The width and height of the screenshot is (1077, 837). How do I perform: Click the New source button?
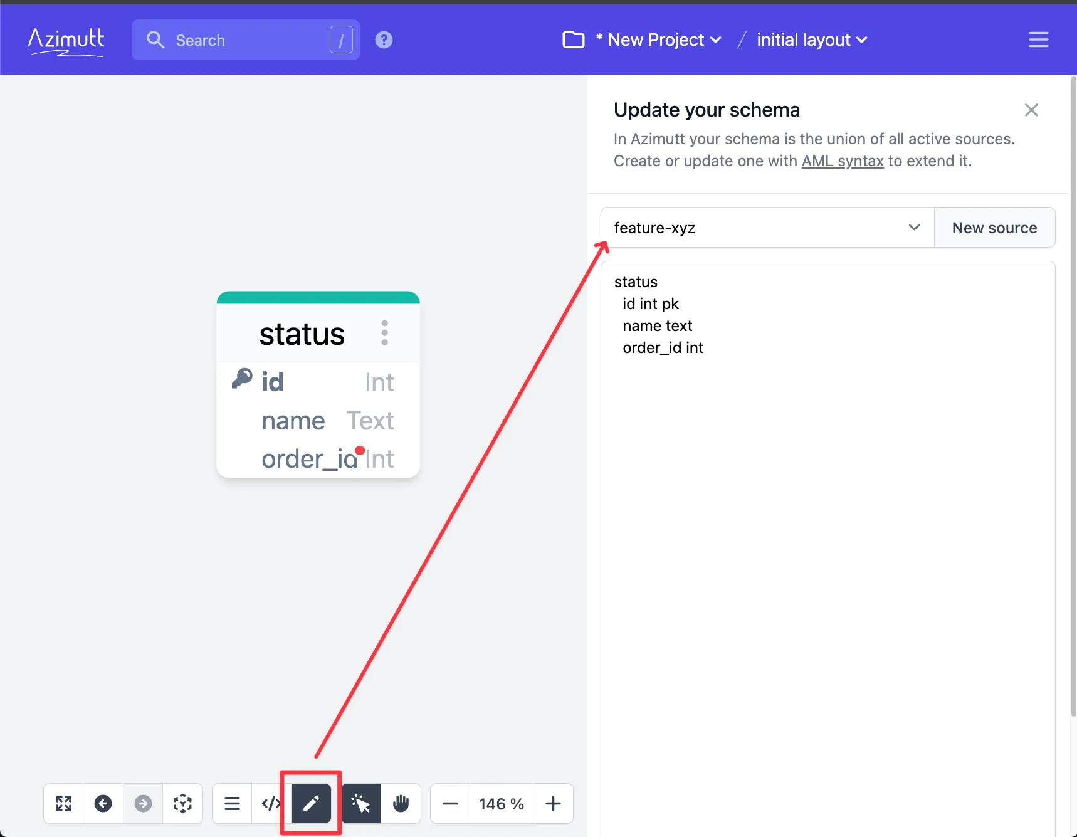pos(994,228)
